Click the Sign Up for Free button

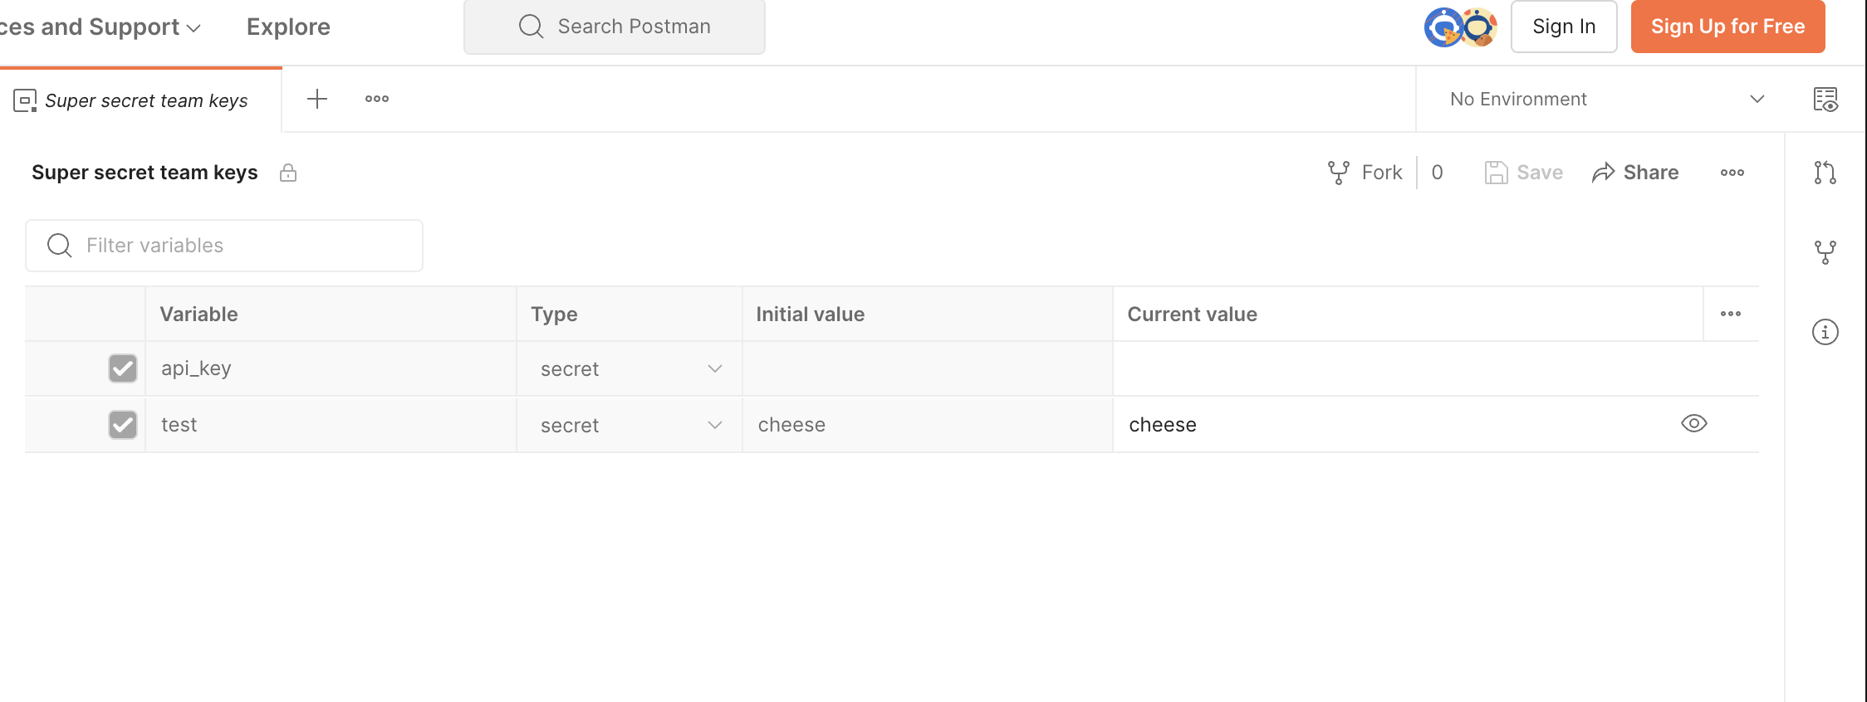(x=1728, y=26)
